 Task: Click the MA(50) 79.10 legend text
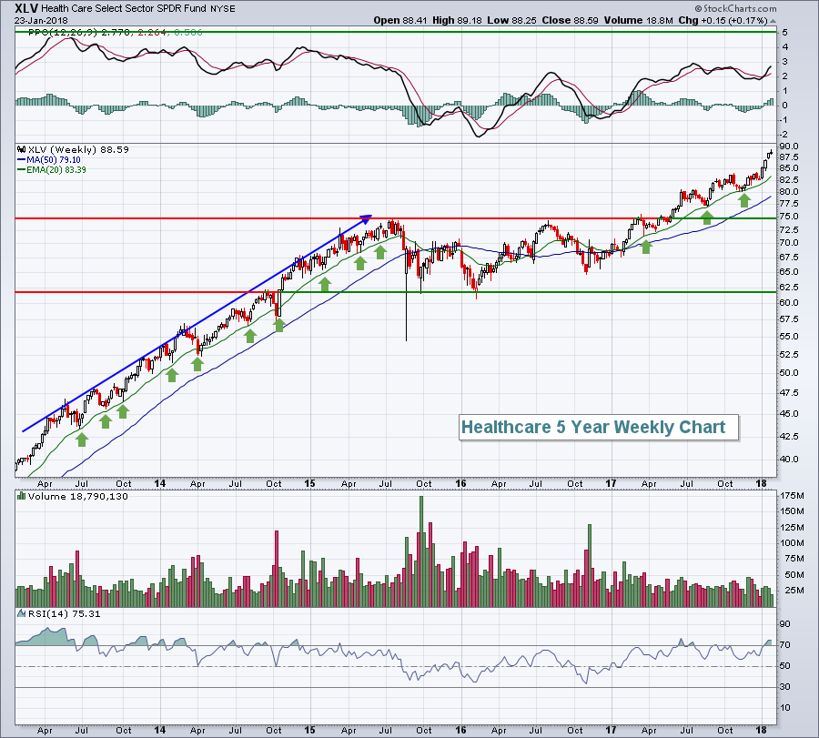point(54,160)
